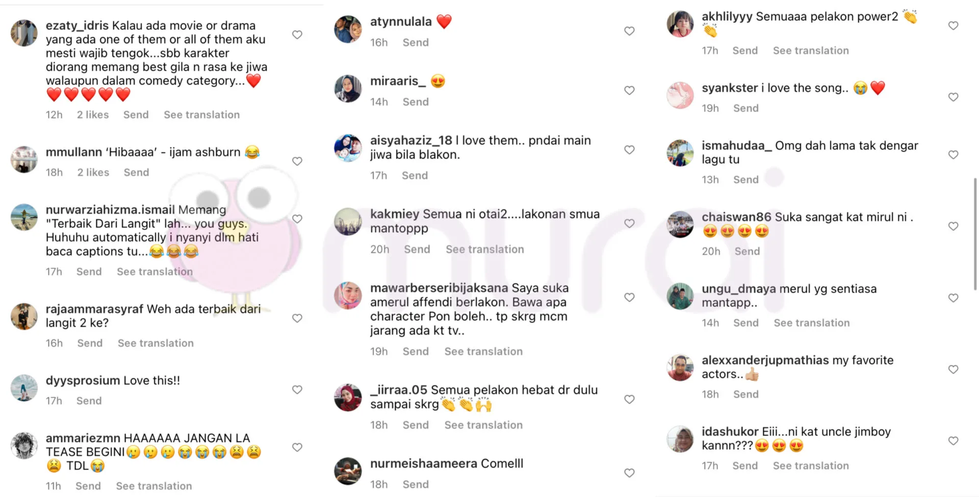979x497 pixels.
Task: Like ezaty_idris's comment with the heart icon
Action: click(x=297, y=35)
